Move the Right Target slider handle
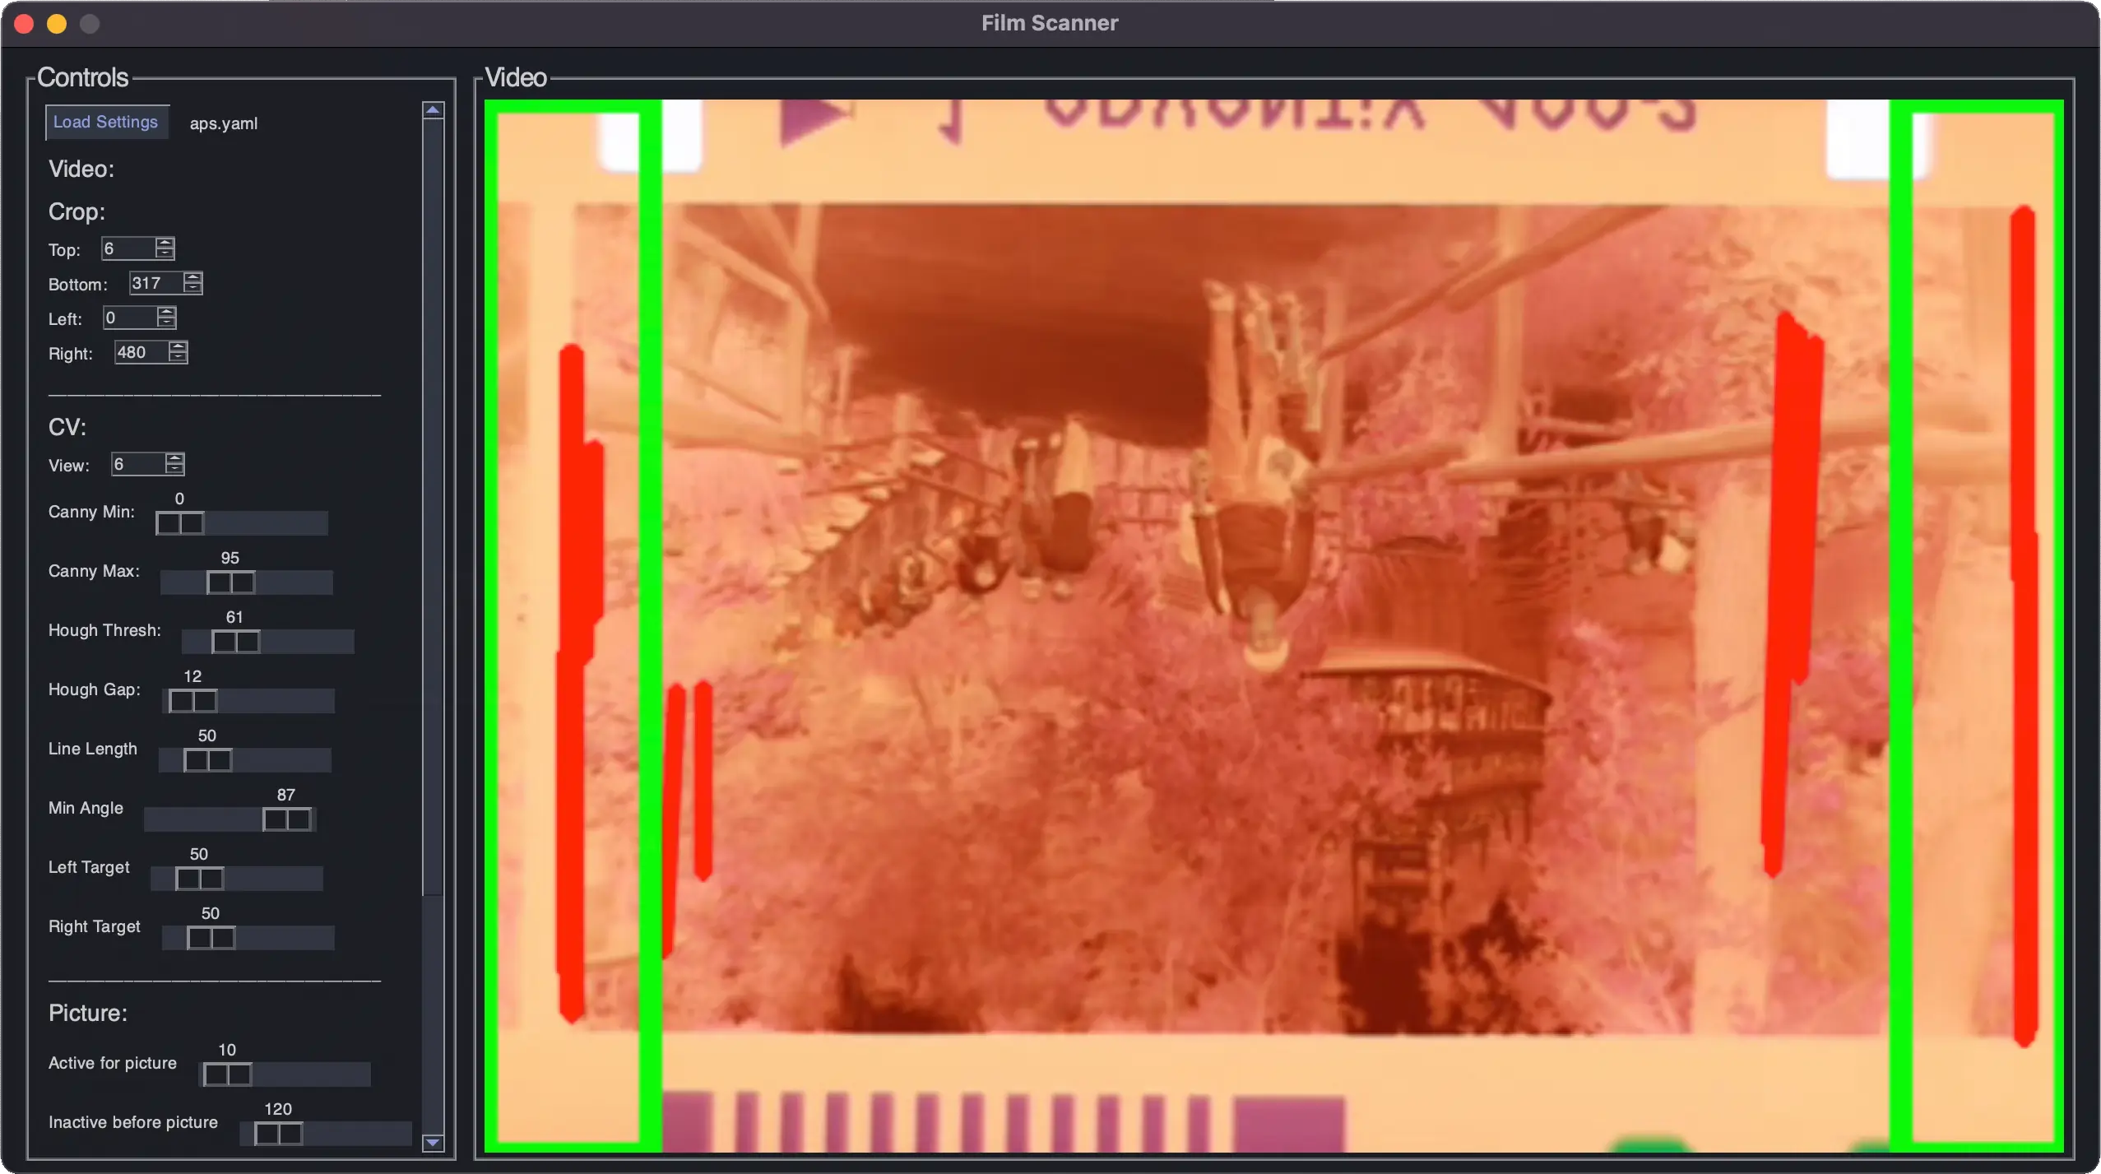 [x=210, y=936]
